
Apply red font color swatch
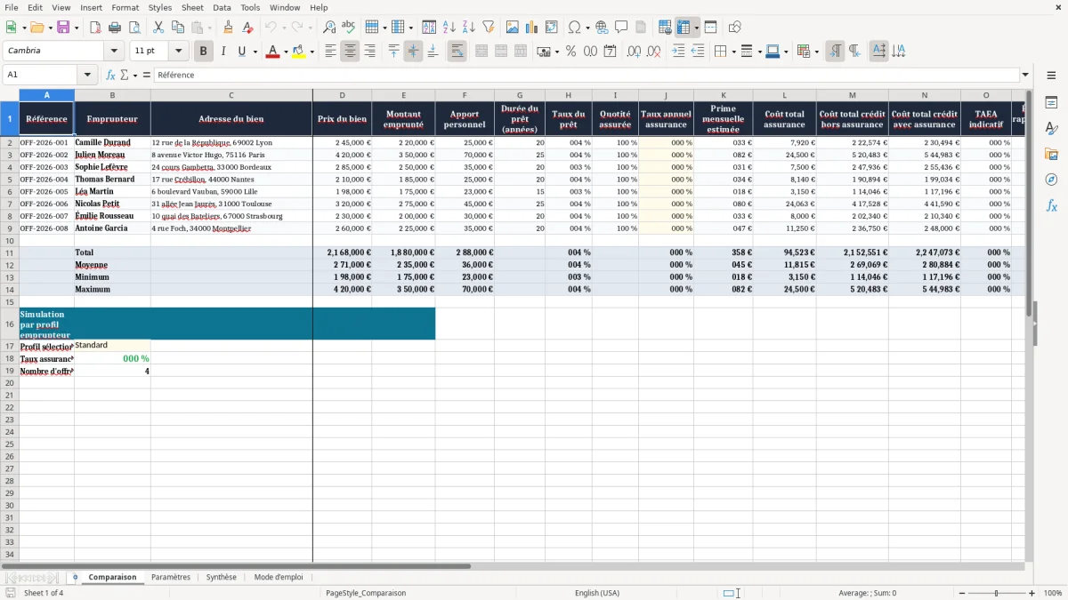(272, 52)
